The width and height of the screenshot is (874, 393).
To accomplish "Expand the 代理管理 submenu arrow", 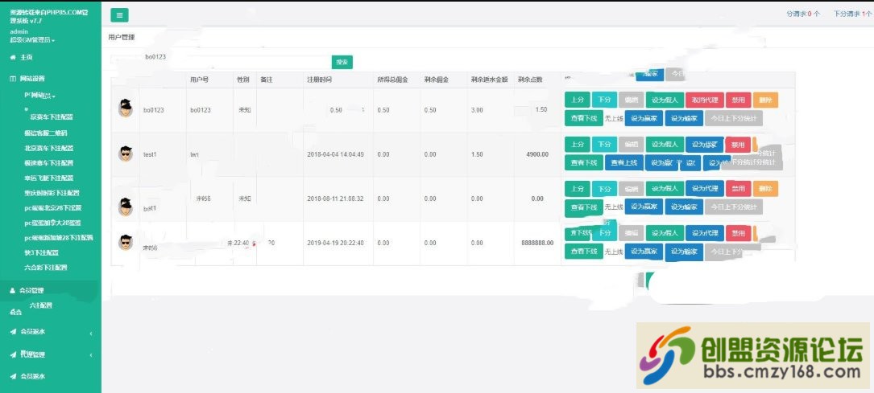I will click(91, 354).
